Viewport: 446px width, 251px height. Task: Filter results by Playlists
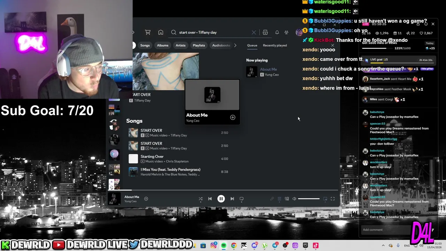(x=199, y=45)
